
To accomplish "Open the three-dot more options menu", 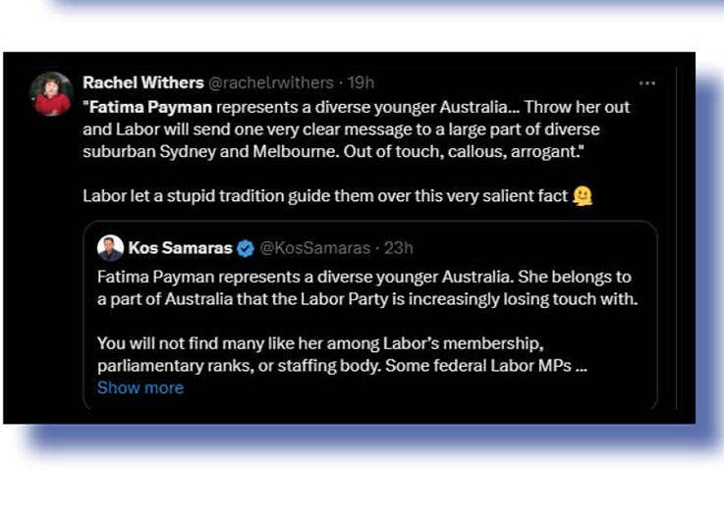I will tap(646, 83).
